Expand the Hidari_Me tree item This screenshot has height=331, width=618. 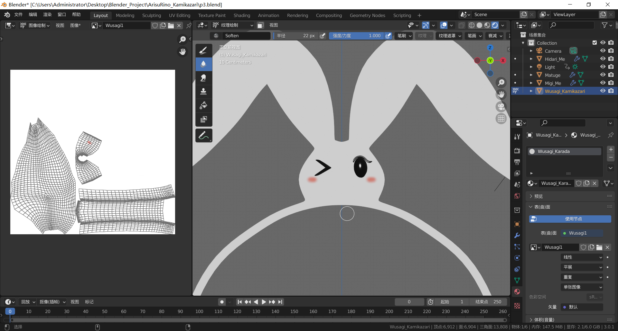(x=531, y=59)
